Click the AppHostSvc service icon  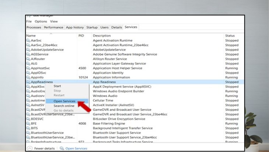click(28, 68)
